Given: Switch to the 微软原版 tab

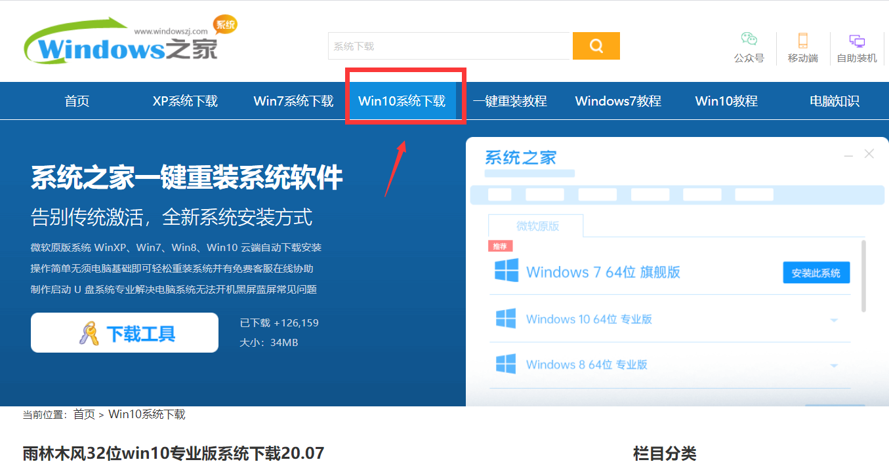Looking at the screenshot, I should (537, 226).
